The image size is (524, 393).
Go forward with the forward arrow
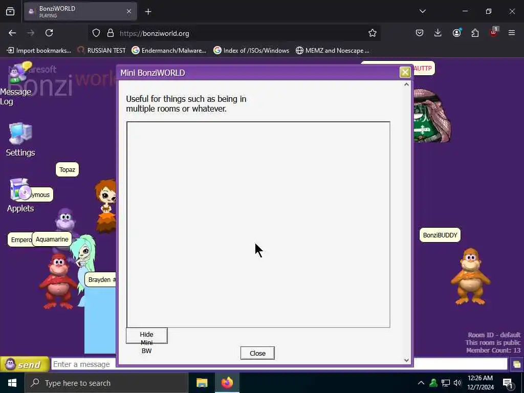[x=31, y=33]
